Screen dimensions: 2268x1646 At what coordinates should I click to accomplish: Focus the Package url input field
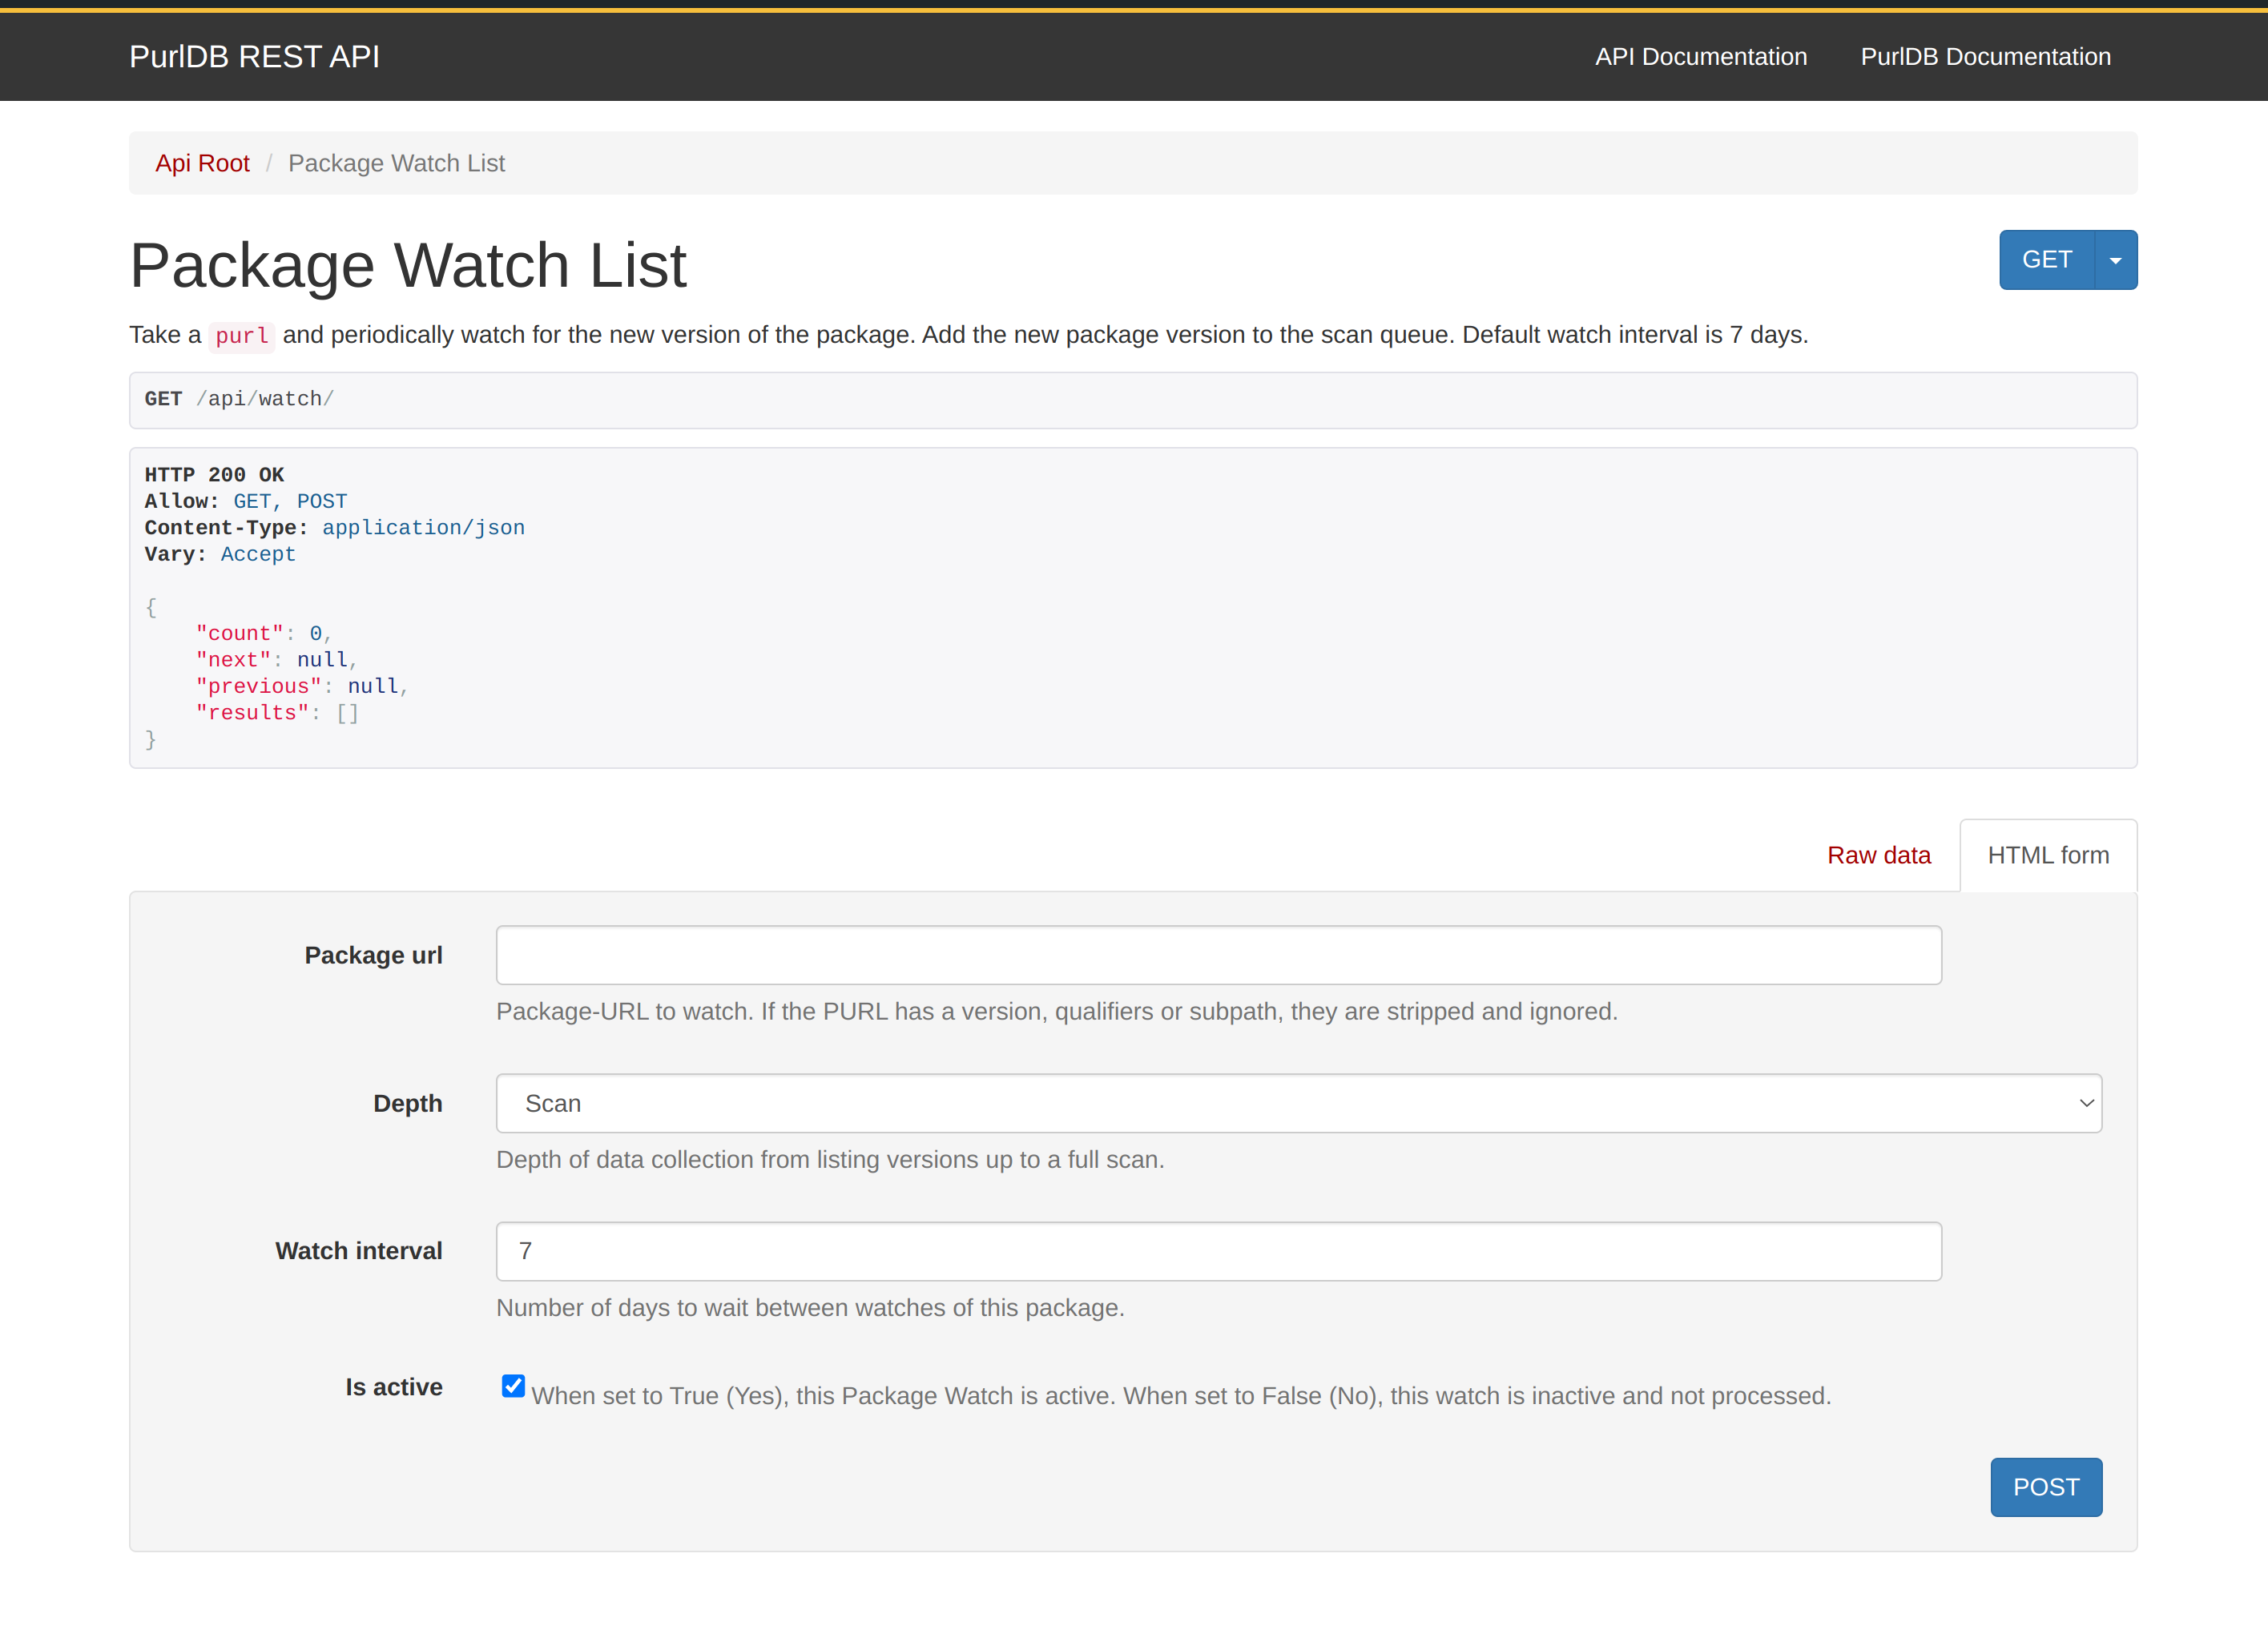click(x=1218, y=955)
